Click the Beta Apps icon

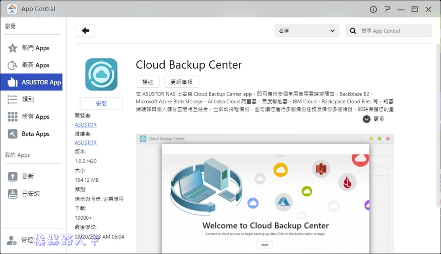[12, 134]
